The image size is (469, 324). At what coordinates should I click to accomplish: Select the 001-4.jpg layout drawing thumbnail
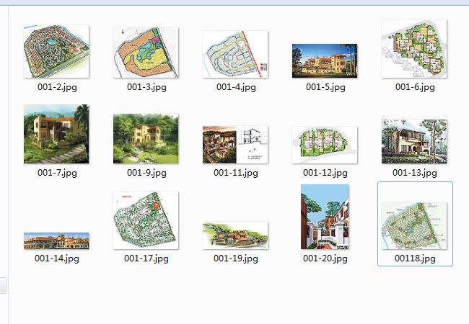(235, 54)
